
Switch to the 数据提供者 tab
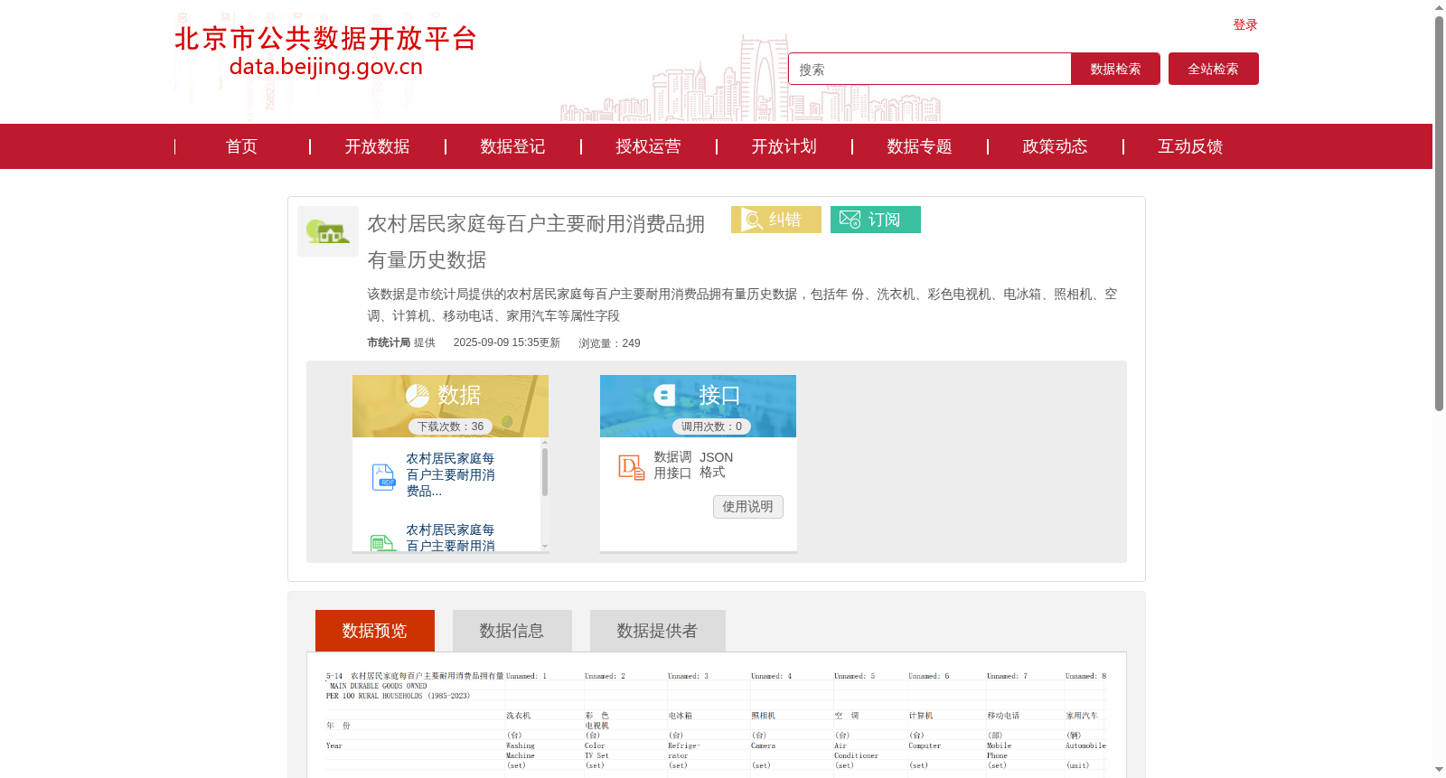pos(658,631)
